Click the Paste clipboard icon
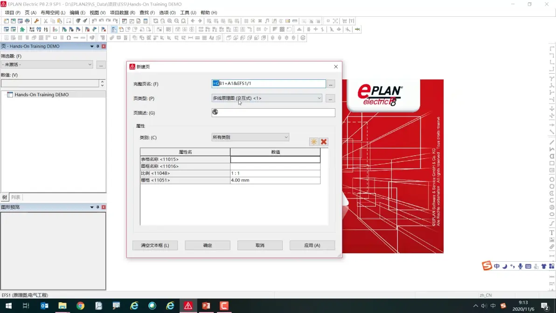 [x=60, y=21]
